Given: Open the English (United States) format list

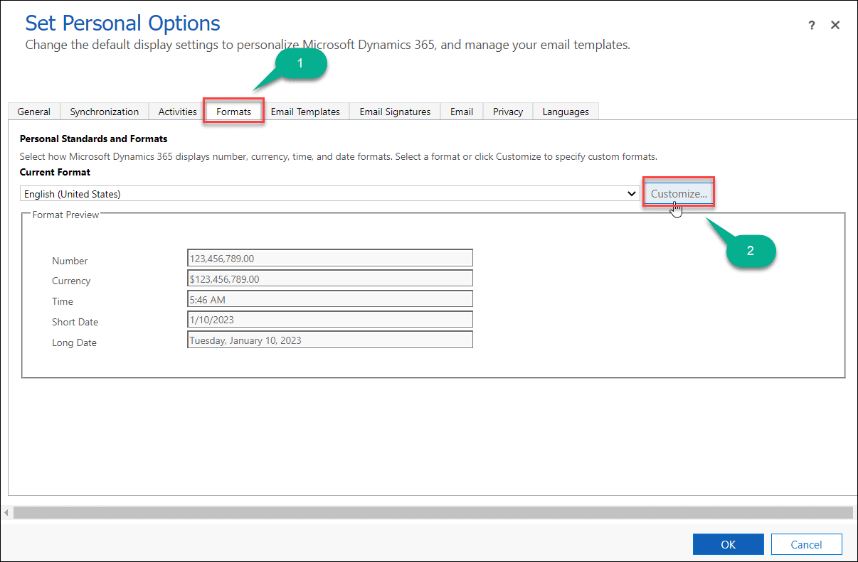Looking at the screenshot, I should (327, 193).
